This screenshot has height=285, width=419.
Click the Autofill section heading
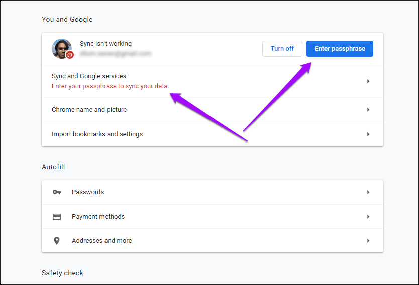click(x=53, y=167)
